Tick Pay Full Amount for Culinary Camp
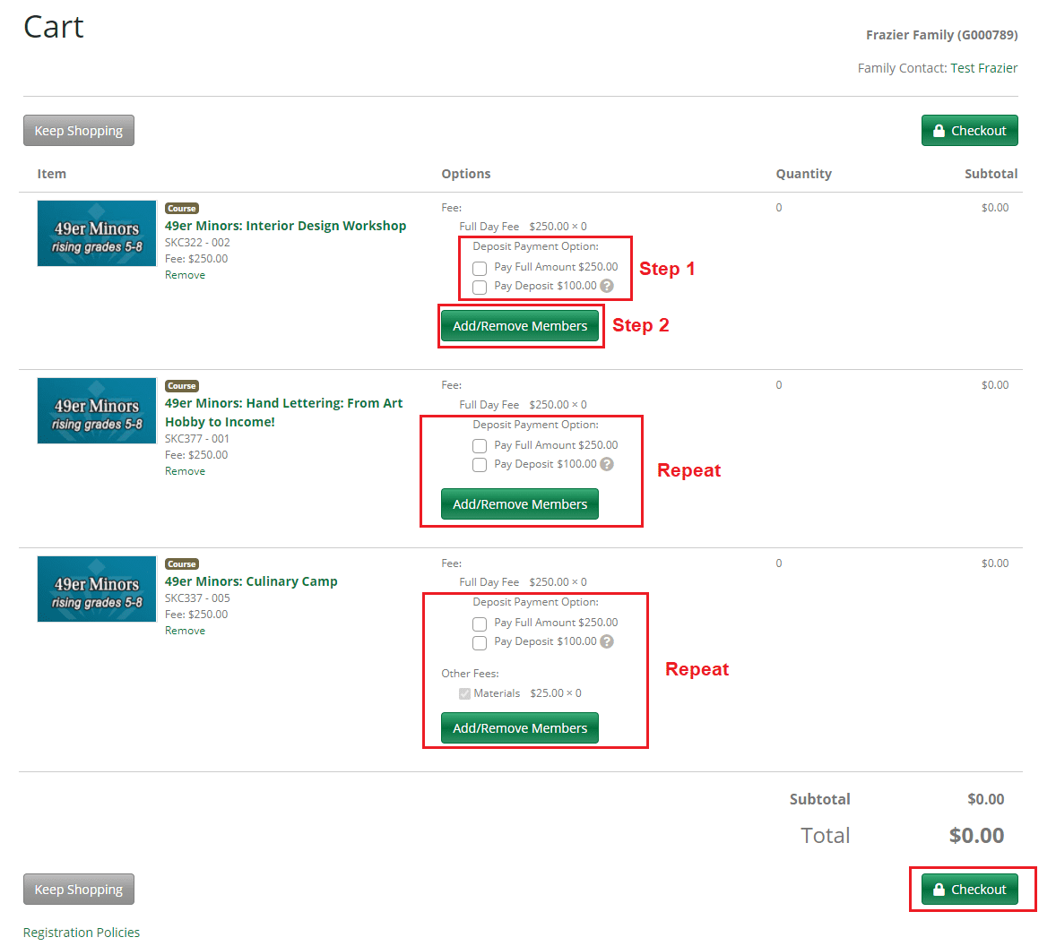This screenshot has width=1056, height=946. 480,623
